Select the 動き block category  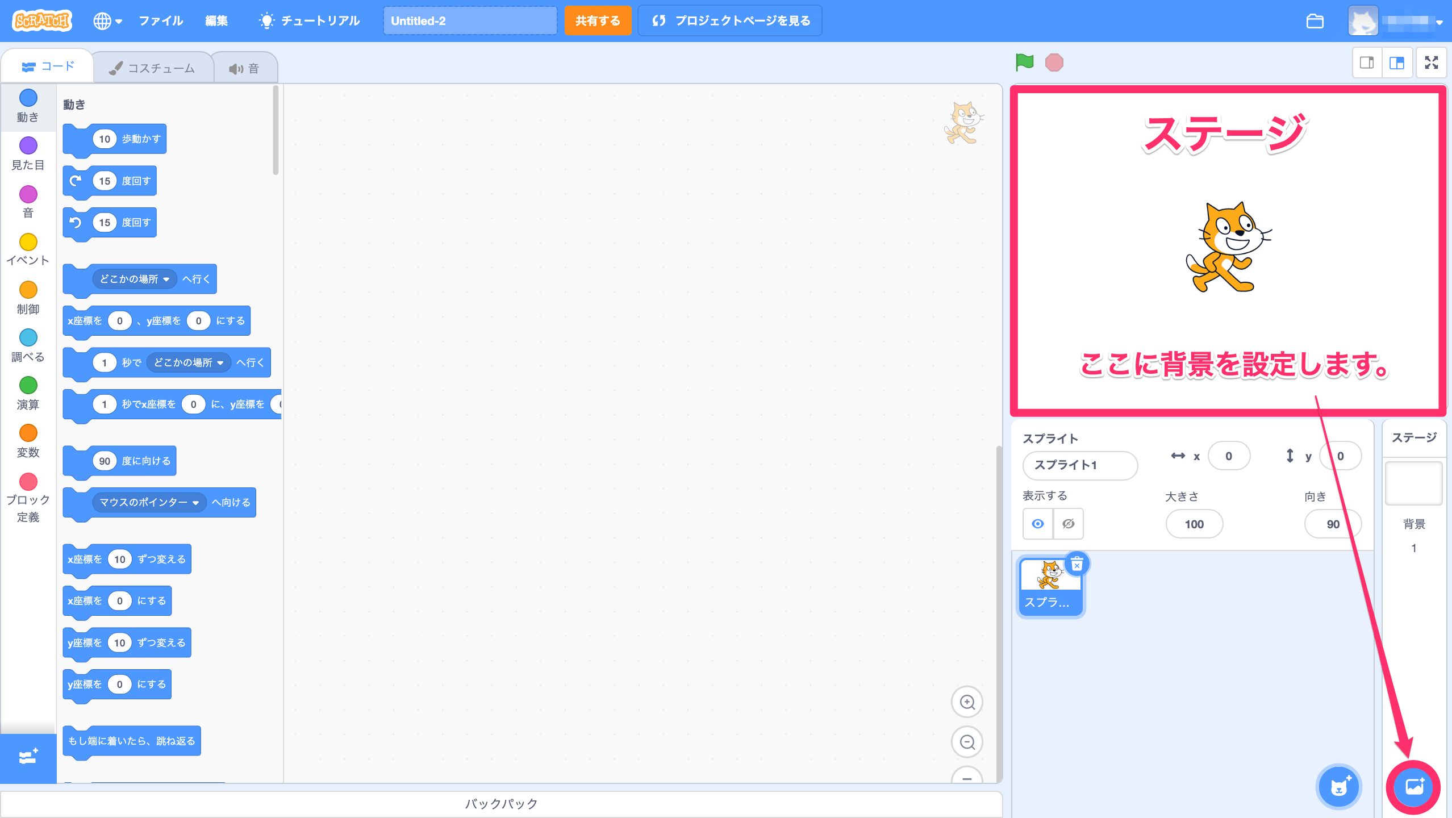(x=28, y=106)
